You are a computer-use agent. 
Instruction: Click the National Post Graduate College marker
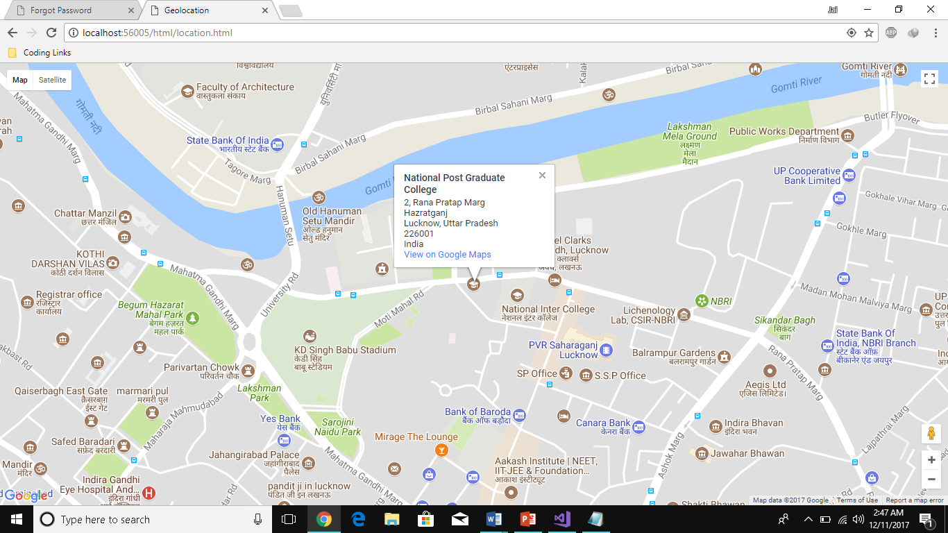coord(473,284)
